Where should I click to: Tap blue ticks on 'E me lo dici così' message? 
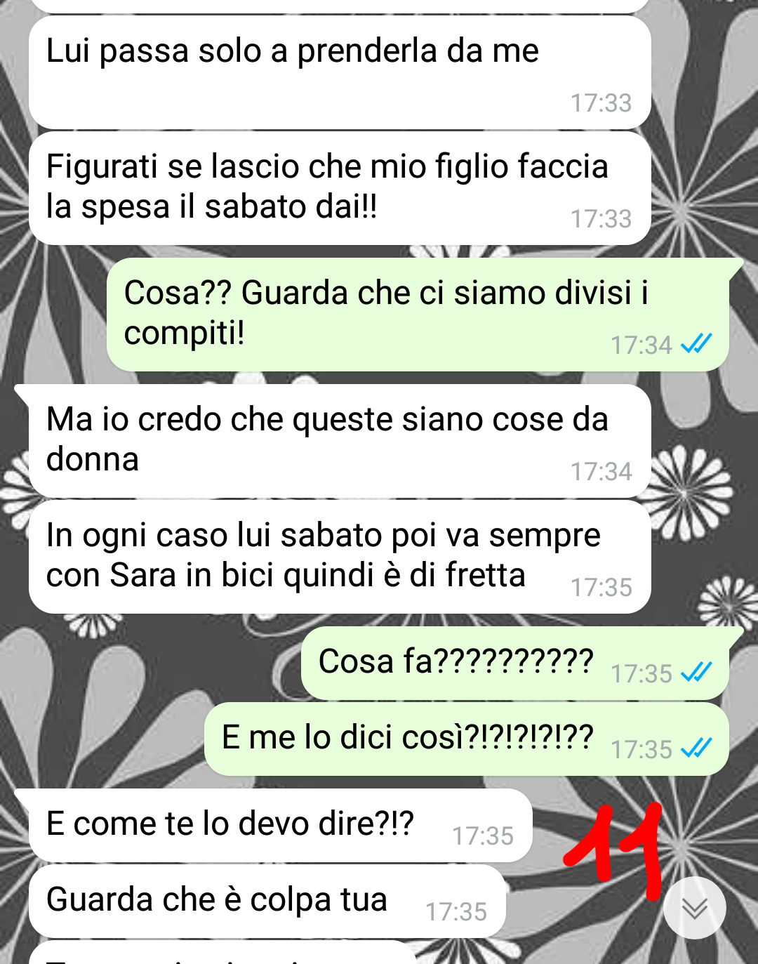(x=696, y=748)
